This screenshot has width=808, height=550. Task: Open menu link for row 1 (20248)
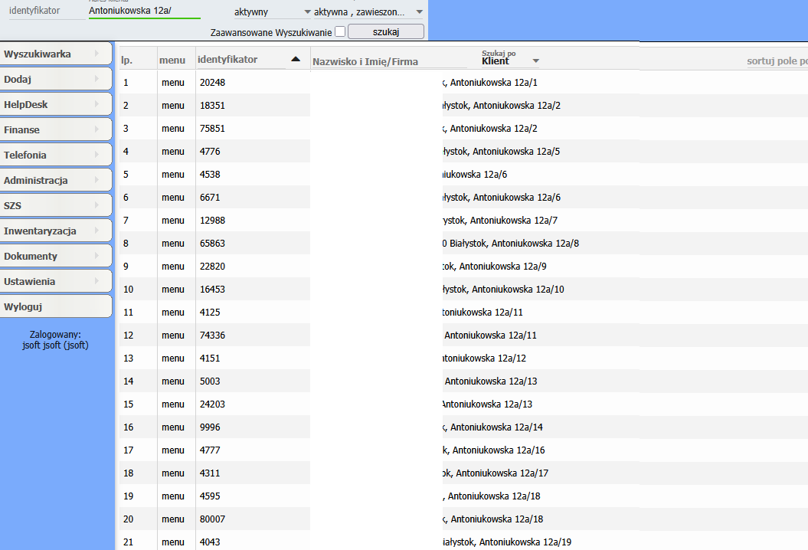tap(173, 82)
